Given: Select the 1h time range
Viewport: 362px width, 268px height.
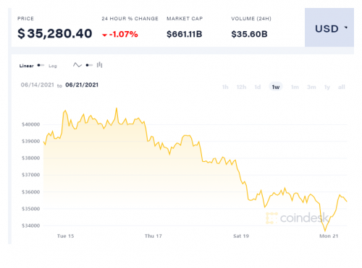Looking at the screenshot, I should click(x=225, y=87).
